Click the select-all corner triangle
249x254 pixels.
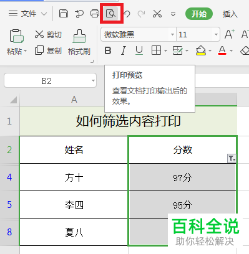click(x=14, y=100)
